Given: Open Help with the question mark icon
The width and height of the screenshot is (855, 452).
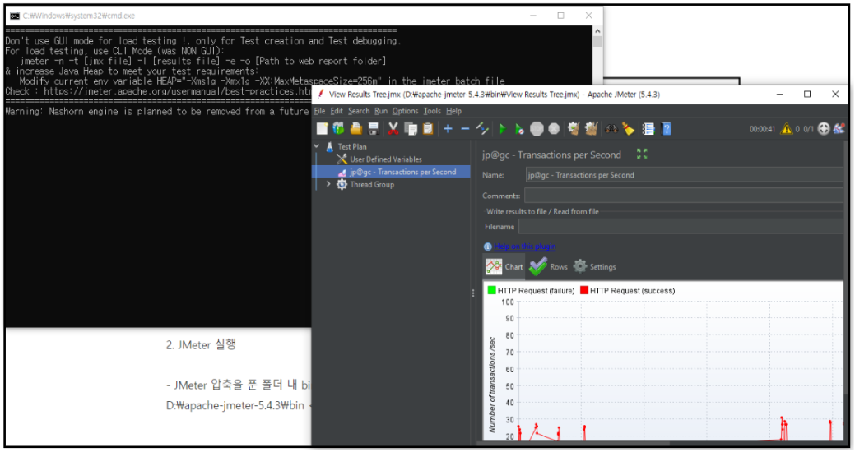Looking at the screenshot, I should click(666, 129).
